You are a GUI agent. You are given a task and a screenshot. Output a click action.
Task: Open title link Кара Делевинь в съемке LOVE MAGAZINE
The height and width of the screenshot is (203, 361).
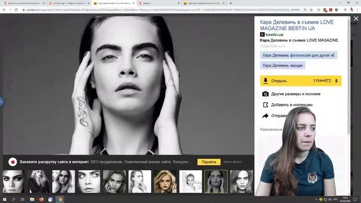click(297, 25)
